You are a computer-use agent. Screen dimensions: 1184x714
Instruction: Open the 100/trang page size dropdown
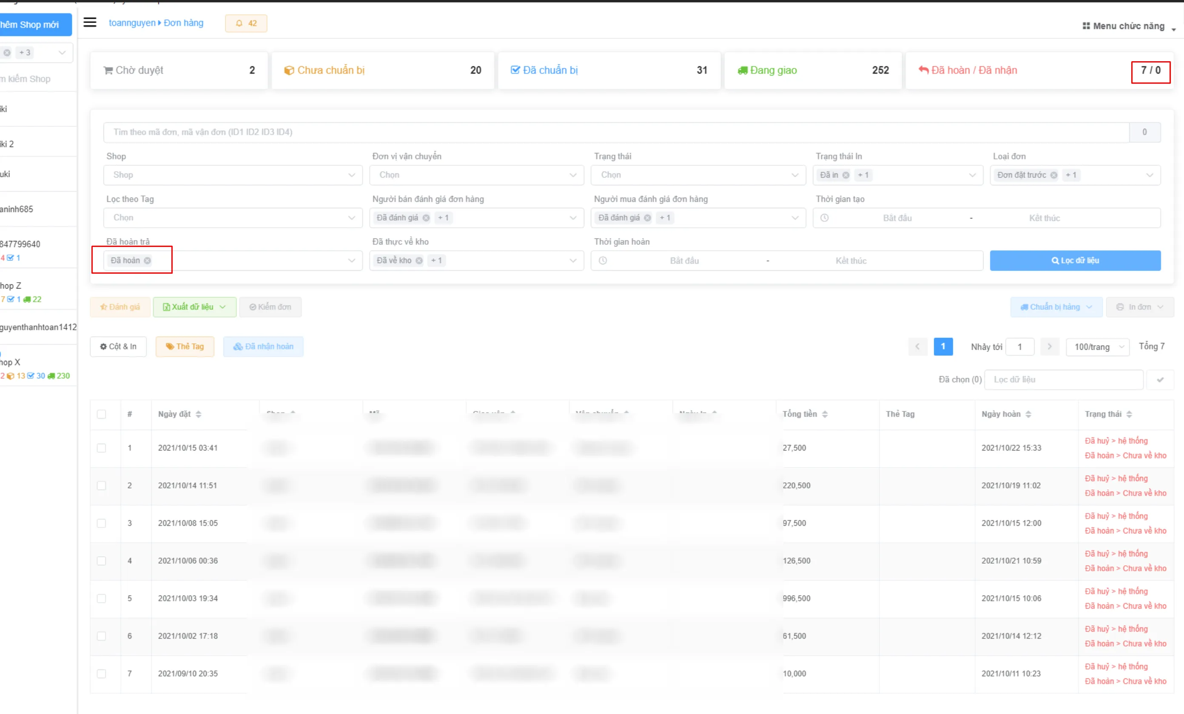click(1098, 347)
